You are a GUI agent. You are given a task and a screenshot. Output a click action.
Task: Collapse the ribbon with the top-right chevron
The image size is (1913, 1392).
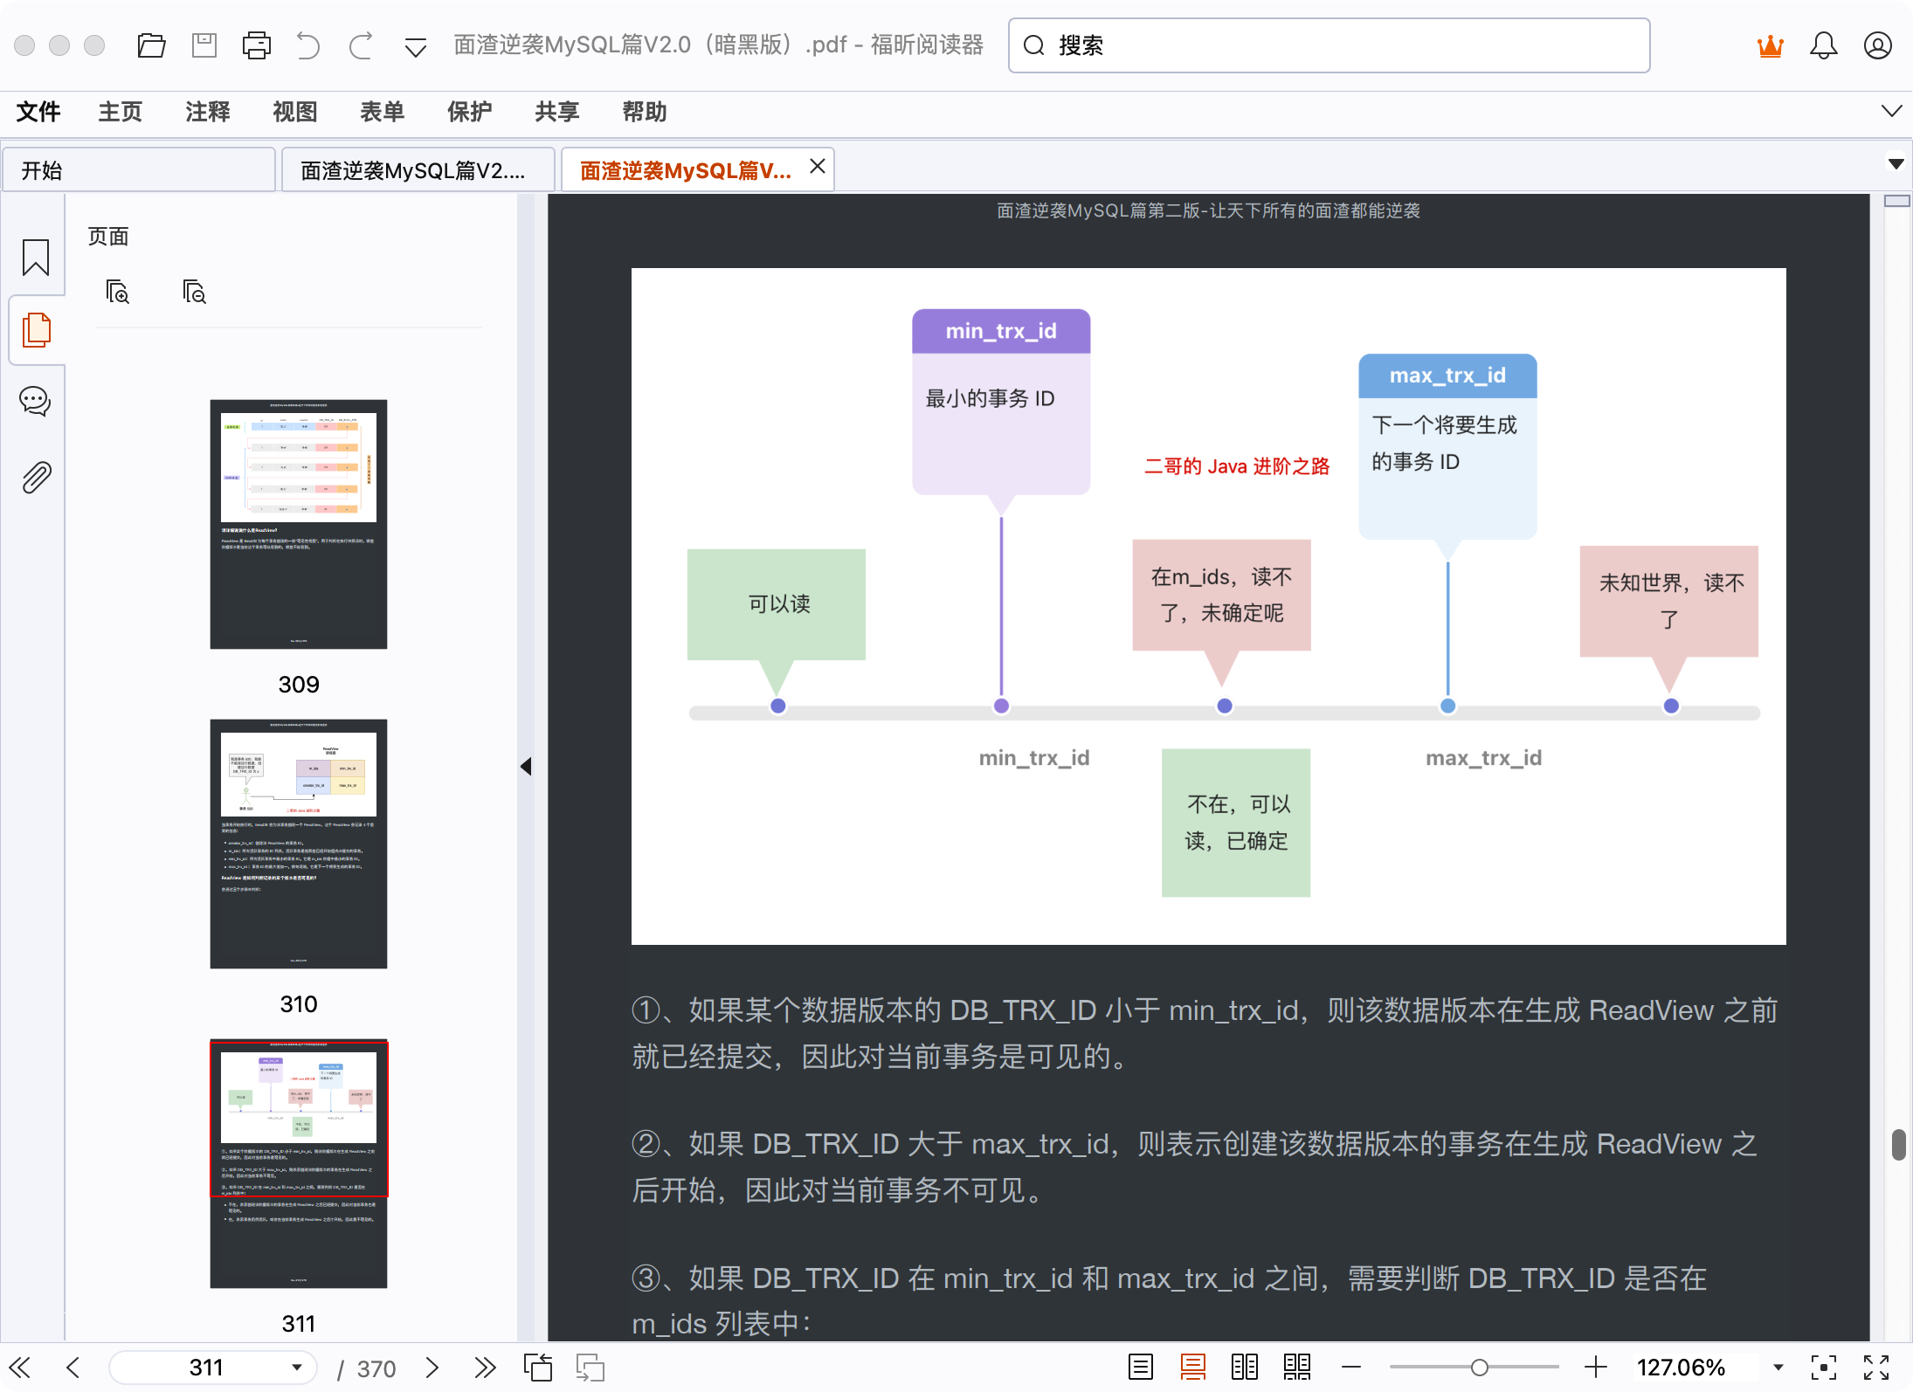(1892, 111)
